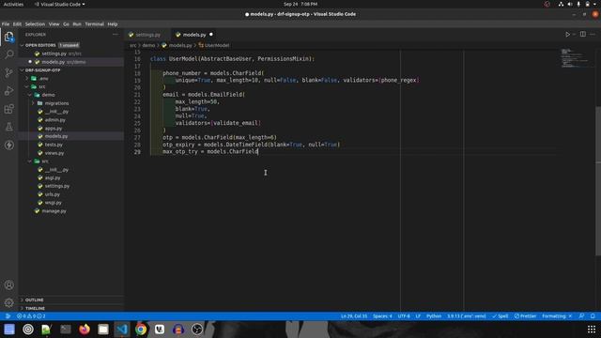Screen dimensions: 601x338
Task: Open admin.py in explorer tree
Action: coord(54,120)
